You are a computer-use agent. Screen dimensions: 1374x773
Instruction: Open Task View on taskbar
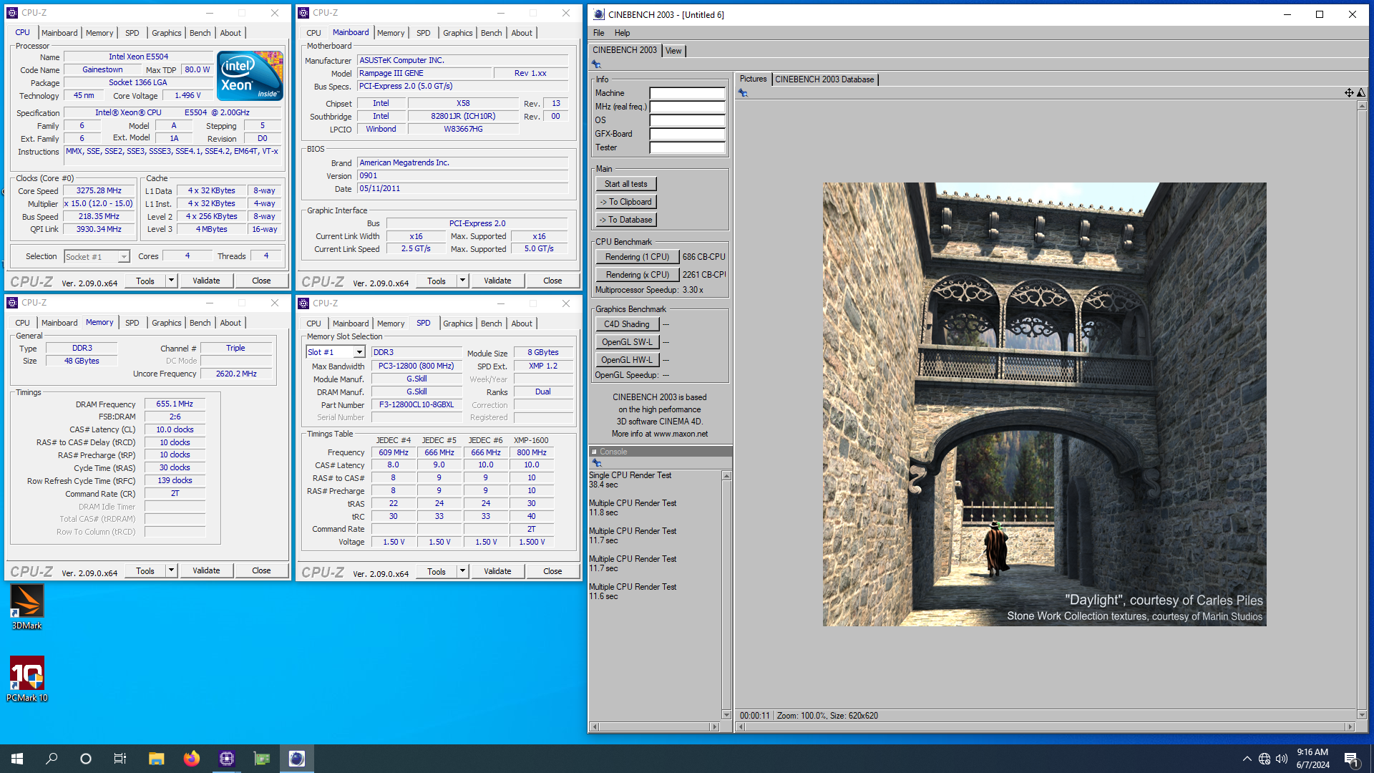pos(120,759)
